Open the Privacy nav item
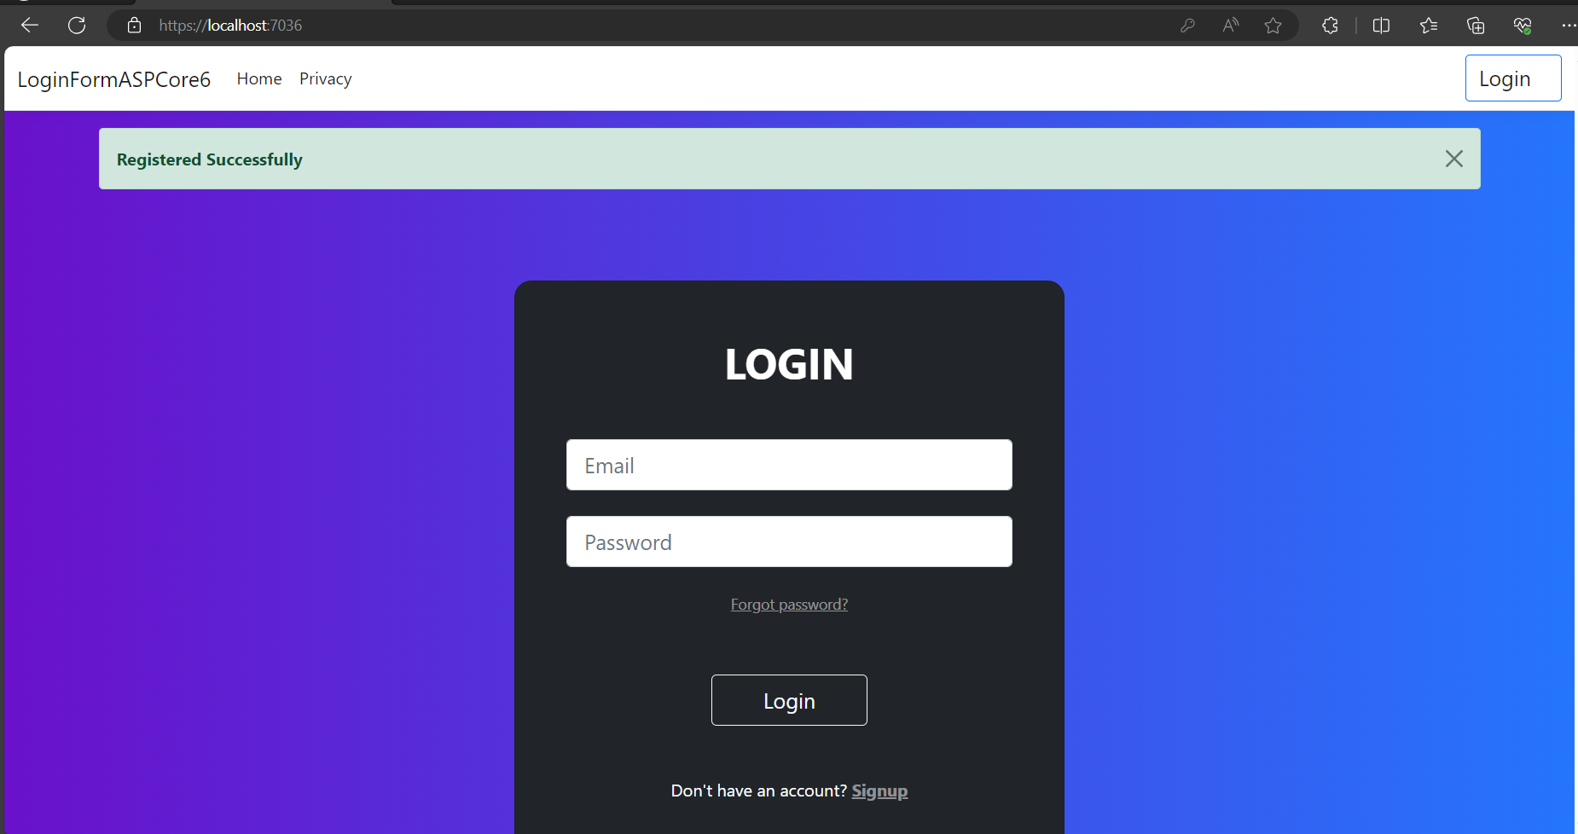 pyautogui.click(x=325, y=78)
